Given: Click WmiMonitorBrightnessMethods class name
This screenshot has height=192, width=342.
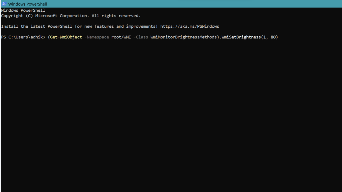Looking at the screenshot, I should (x=183, y=37).
